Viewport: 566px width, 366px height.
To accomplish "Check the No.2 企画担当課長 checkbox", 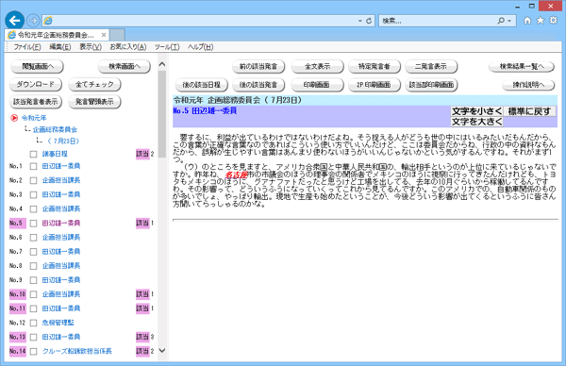I will click(33, 180).
